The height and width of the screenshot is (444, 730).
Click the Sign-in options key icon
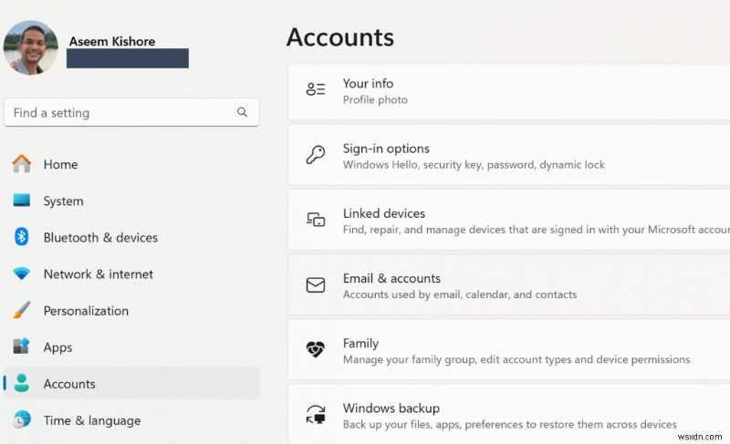(x=316, y=154)
